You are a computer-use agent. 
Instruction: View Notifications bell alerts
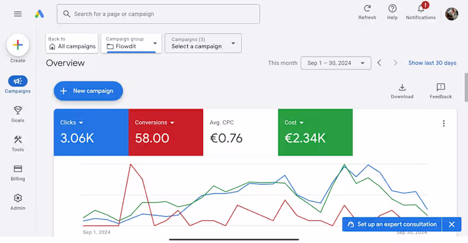pyautogui.click(x=421, y=9)
